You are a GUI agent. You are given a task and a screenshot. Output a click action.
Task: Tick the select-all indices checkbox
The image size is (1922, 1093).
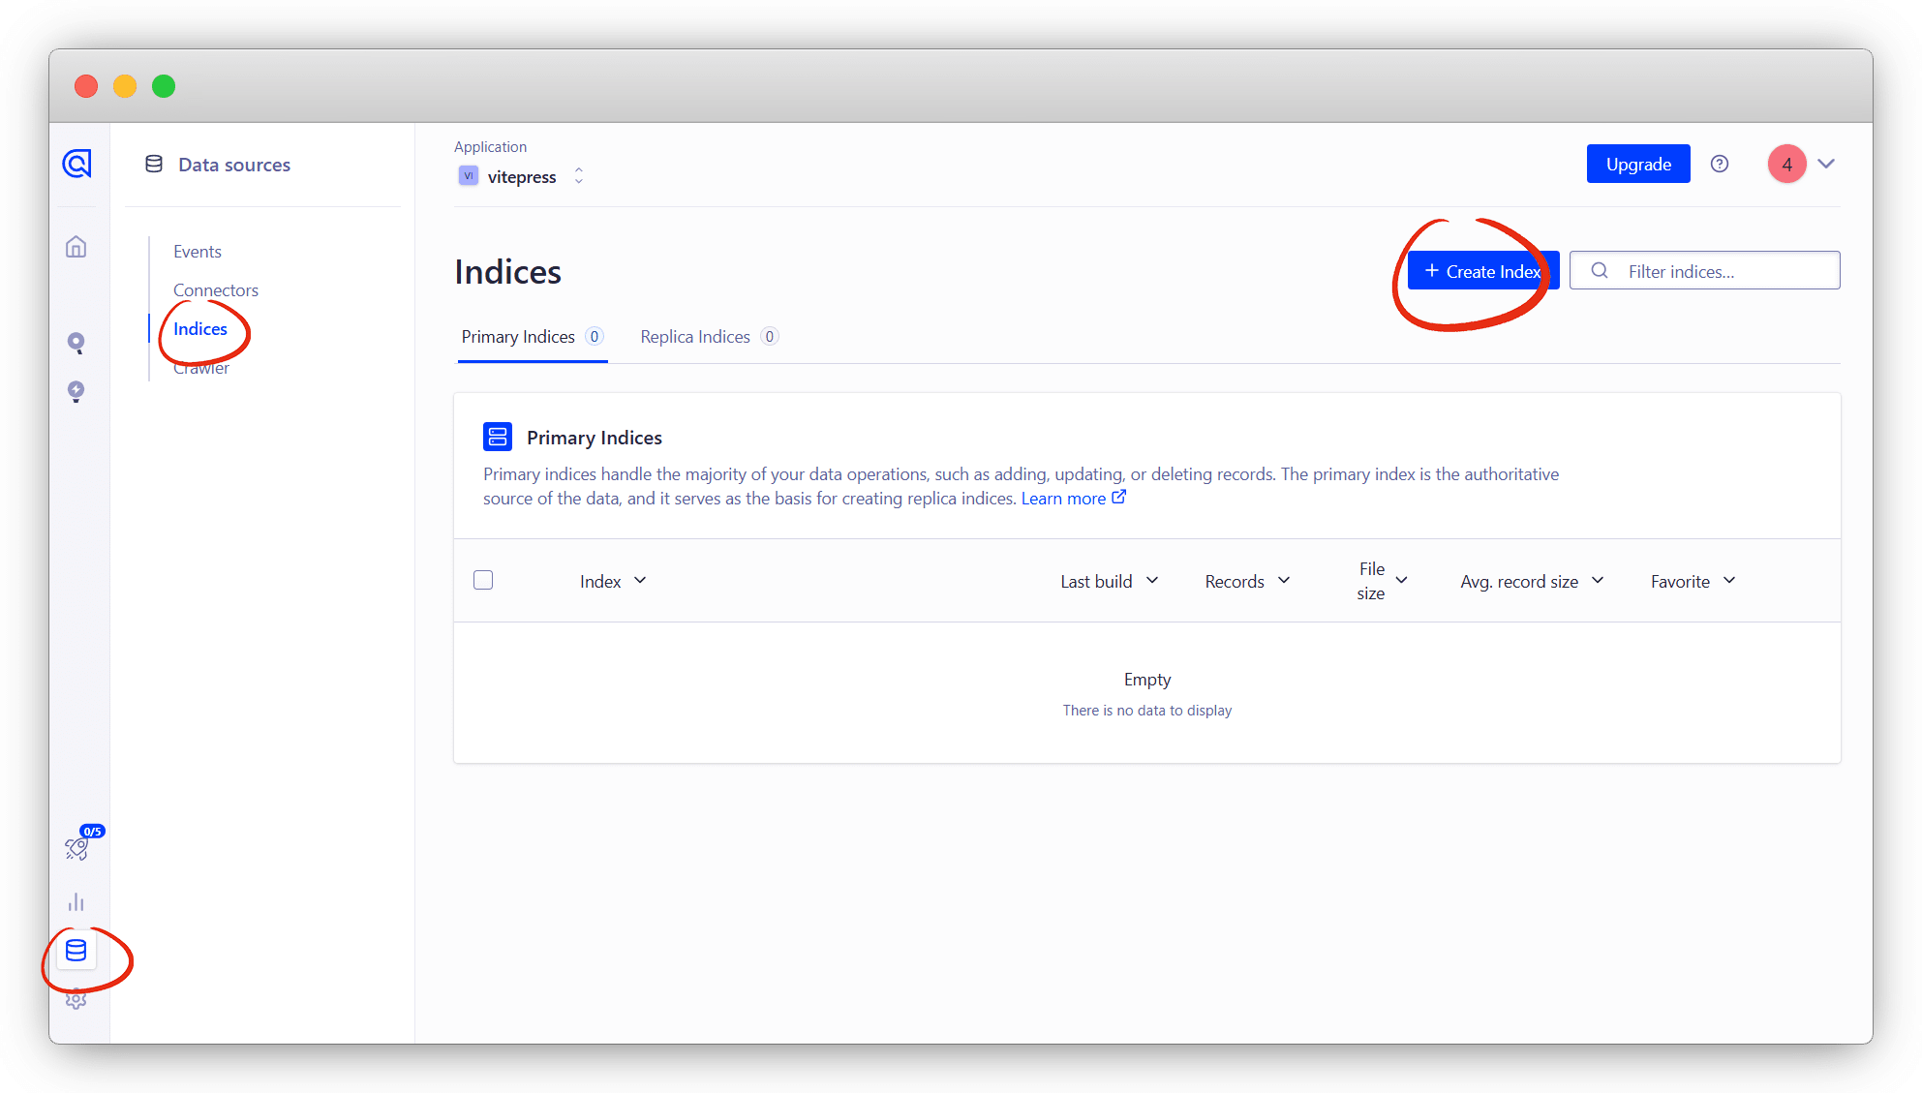483,580
